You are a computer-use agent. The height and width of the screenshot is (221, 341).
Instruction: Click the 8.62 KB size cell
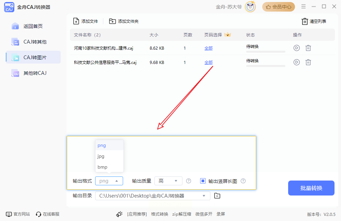click(157, 48)
